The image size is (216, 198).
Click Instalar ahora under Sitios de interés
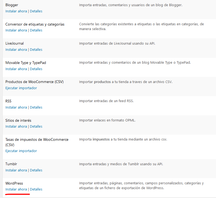click(x=16, y=127)
